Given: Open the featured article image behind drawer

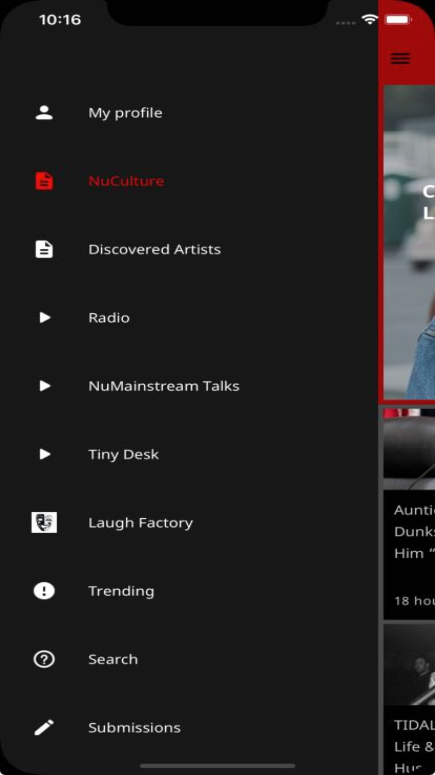Looking at the screenshot, I should pos(409,242).
